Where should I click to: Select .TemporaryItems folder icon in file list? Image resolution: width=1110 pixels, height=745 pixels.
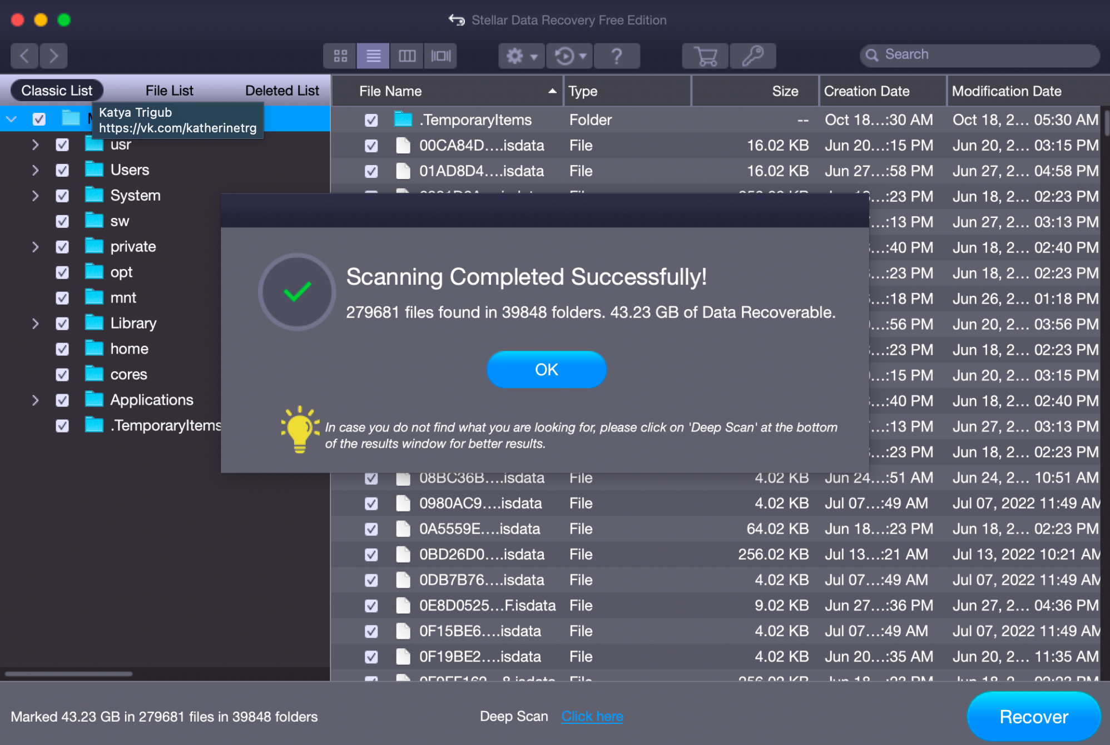point(403,119)
